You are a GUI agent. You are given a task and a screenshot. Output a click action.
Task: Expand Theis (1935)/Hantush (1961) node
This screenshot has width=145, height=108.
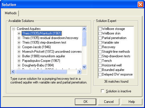tap(19, 33)
